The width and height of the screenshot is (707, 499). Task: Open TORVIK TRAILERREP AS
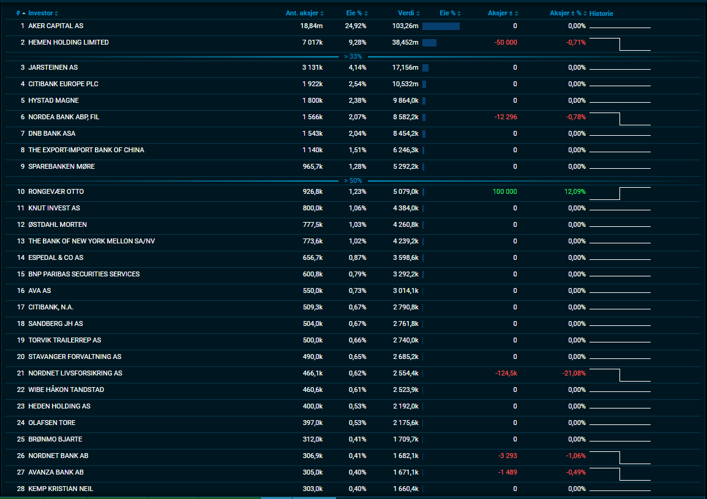[x=64, y=341]
